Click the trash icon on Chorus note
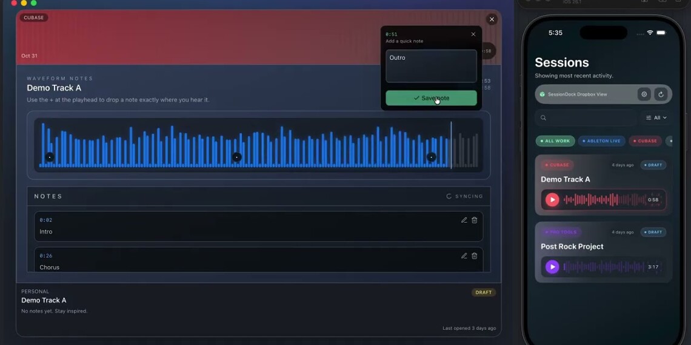 475,256
